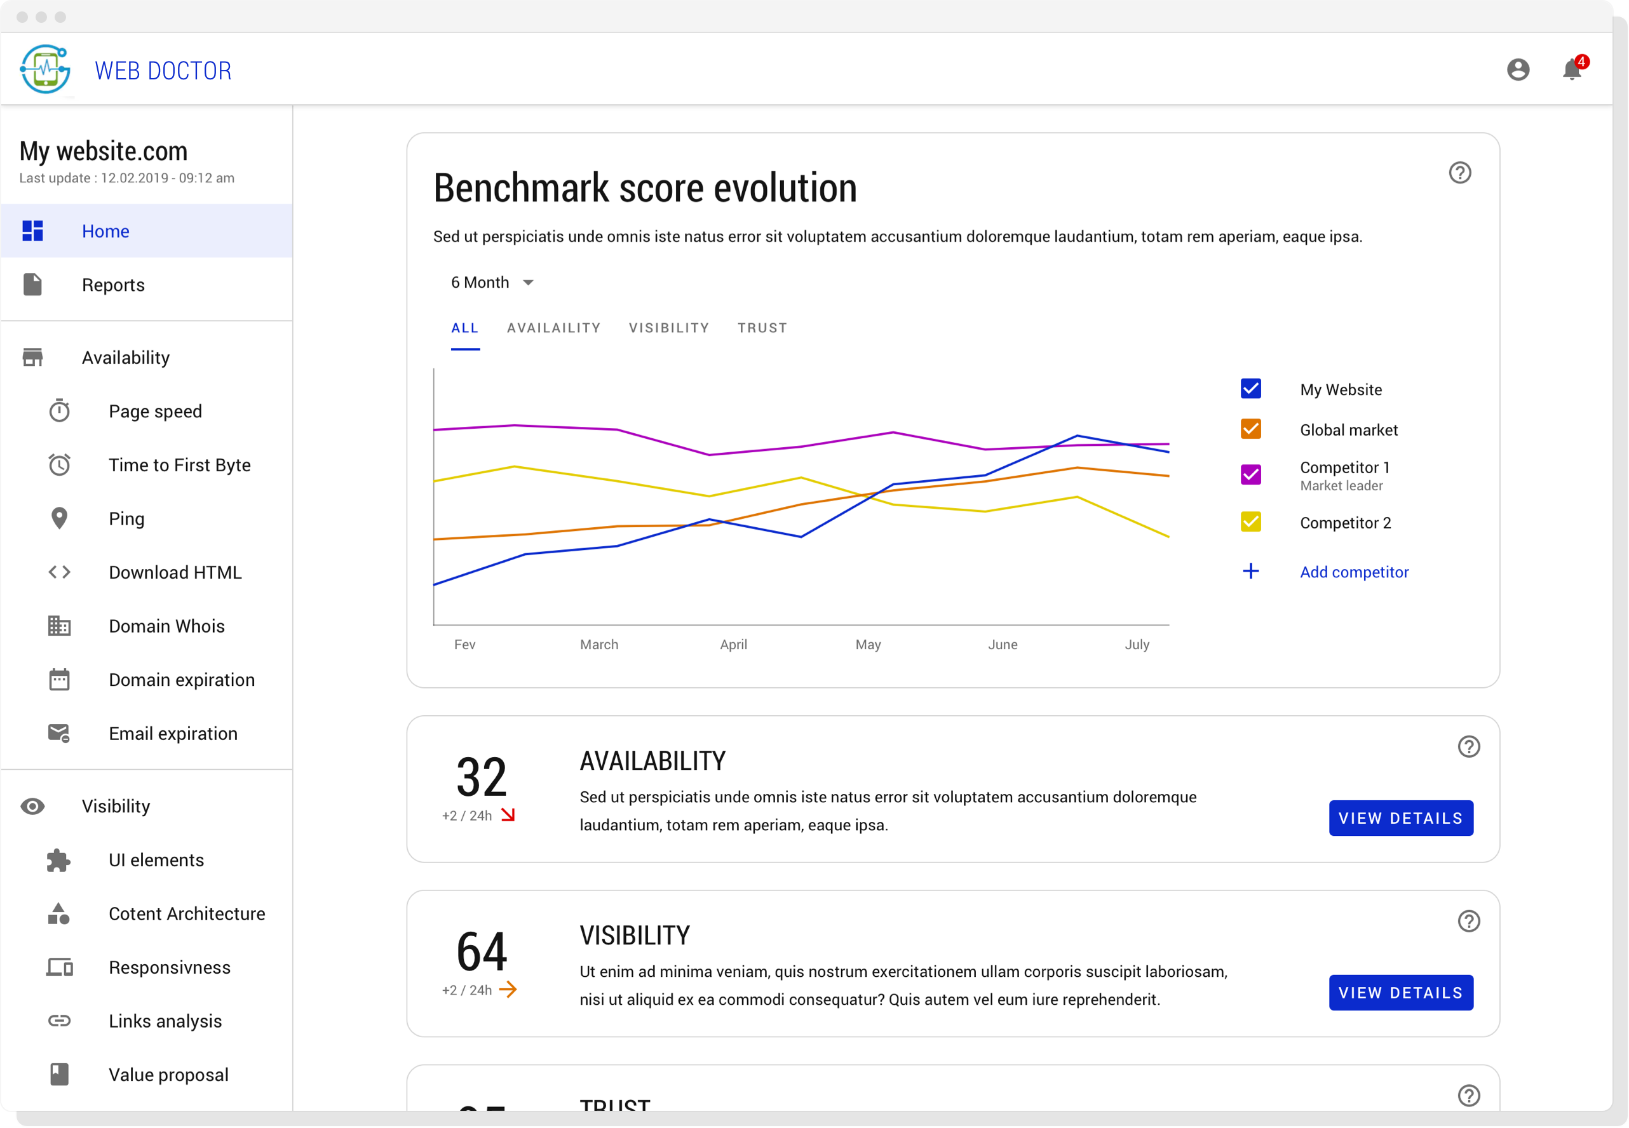Click the Links analysis chain icon
1629x1128 pixels.
pyautogui.click(x=59, y=1021)
